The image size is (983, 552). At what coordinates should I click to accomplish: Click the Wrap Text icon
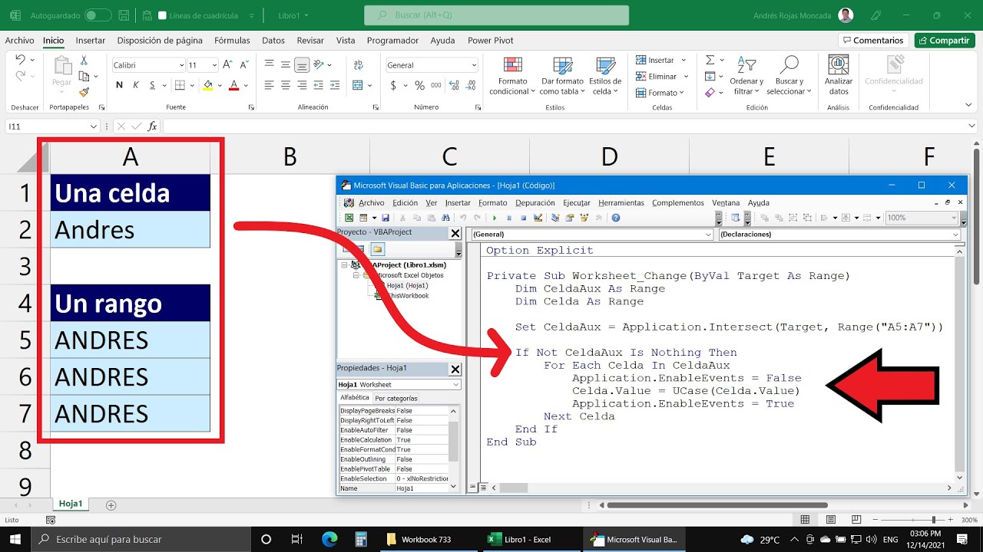tap(357, 65)
